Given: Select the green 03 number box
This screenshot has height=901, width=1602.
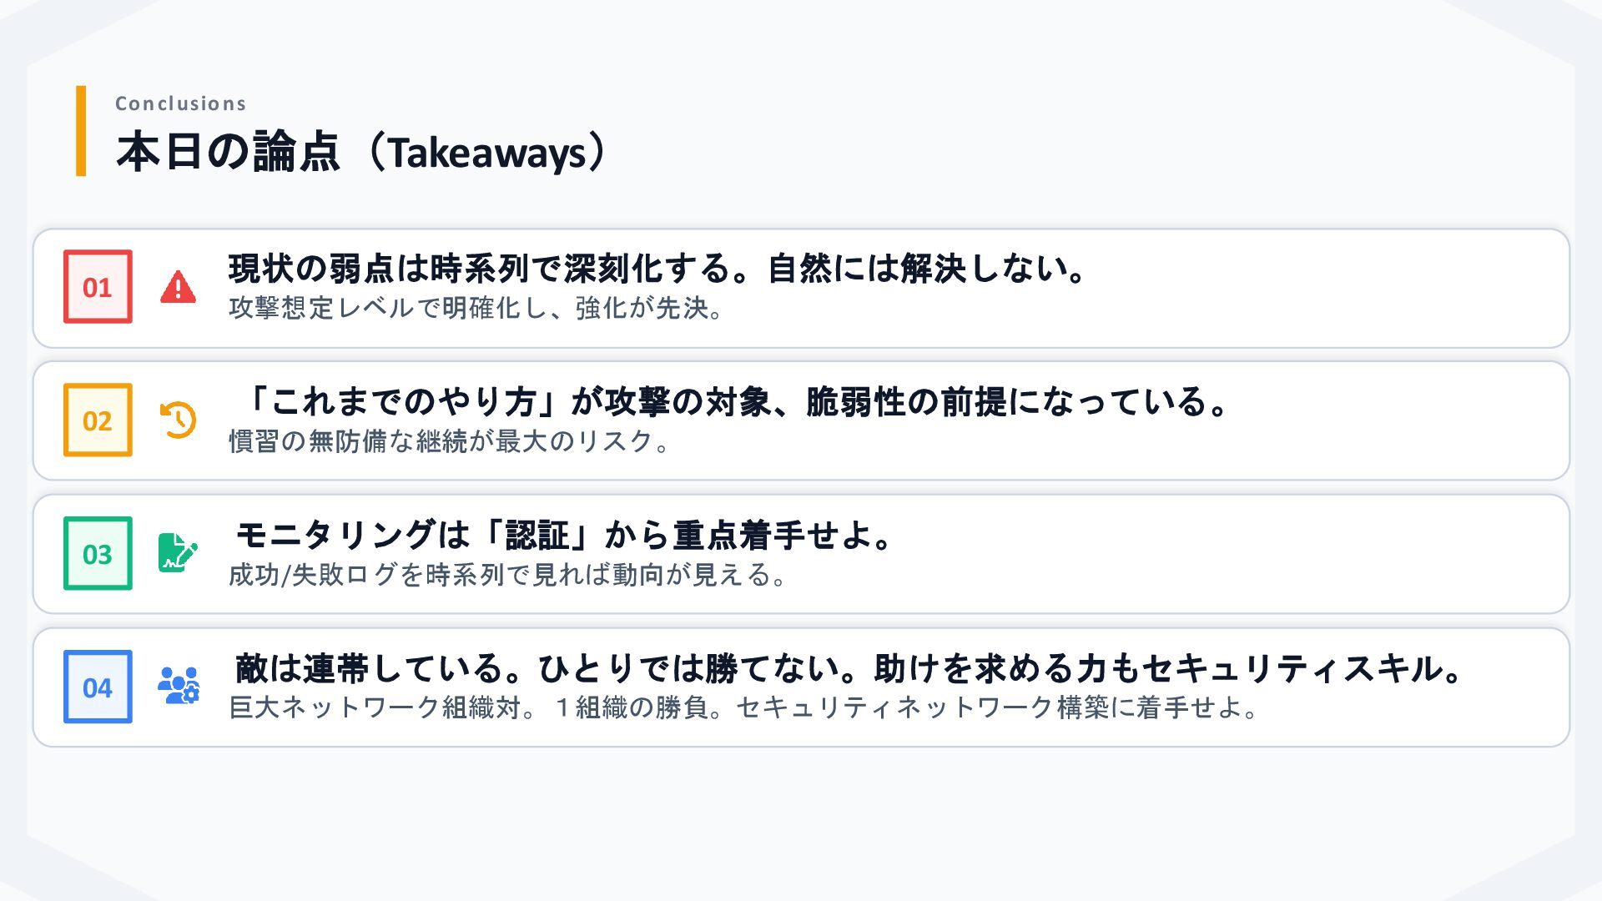Looking at the screenshot, I should point(98,553).
